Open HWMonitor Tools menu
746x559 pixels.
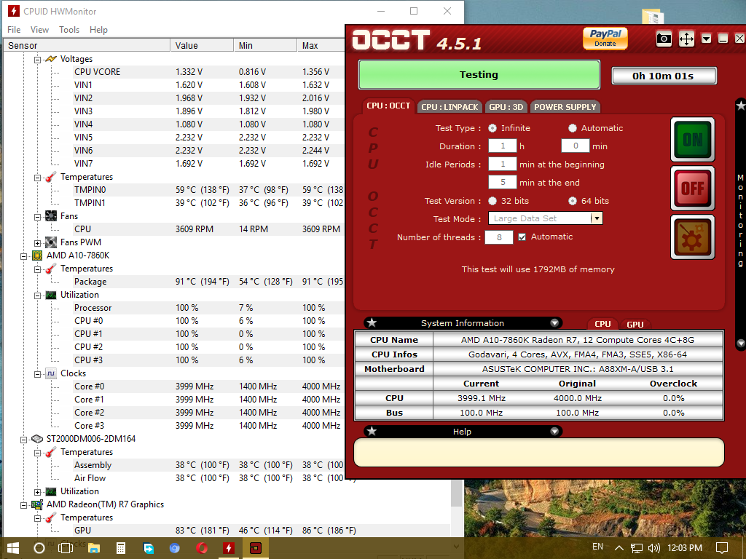(69, 29)
